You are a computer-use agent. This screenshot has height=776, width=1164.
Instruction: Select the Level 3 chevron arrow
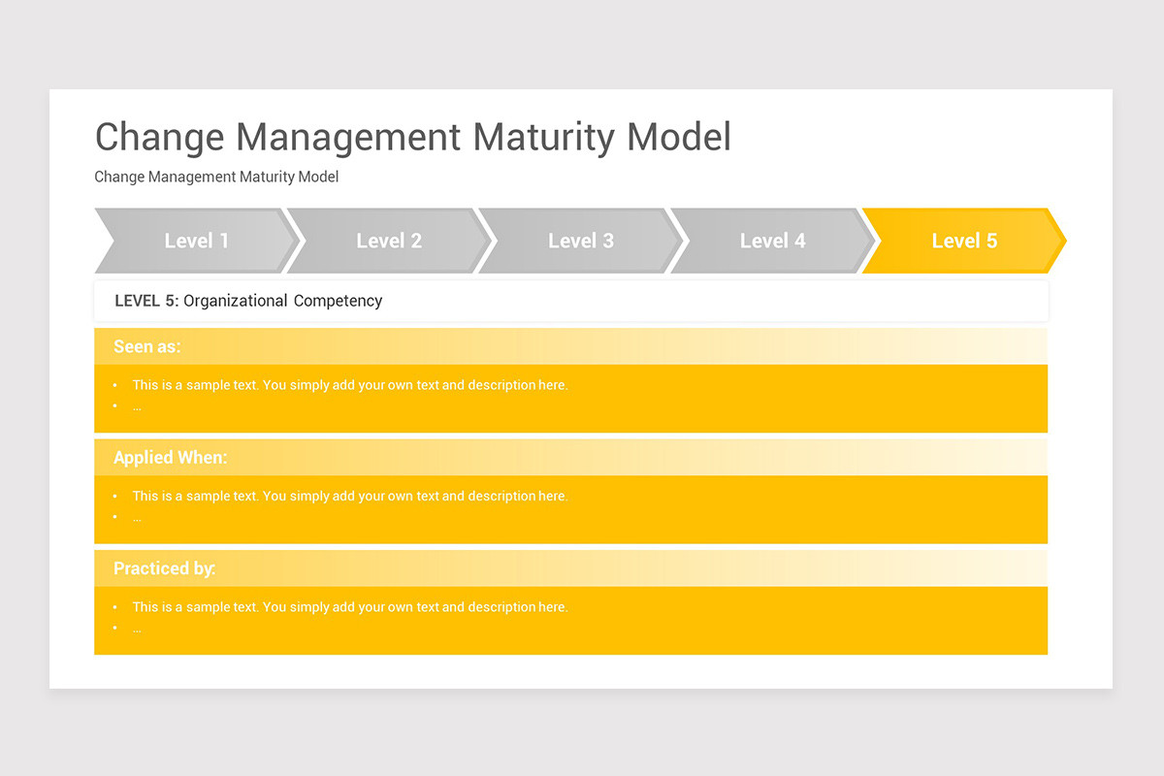[580, 241]
